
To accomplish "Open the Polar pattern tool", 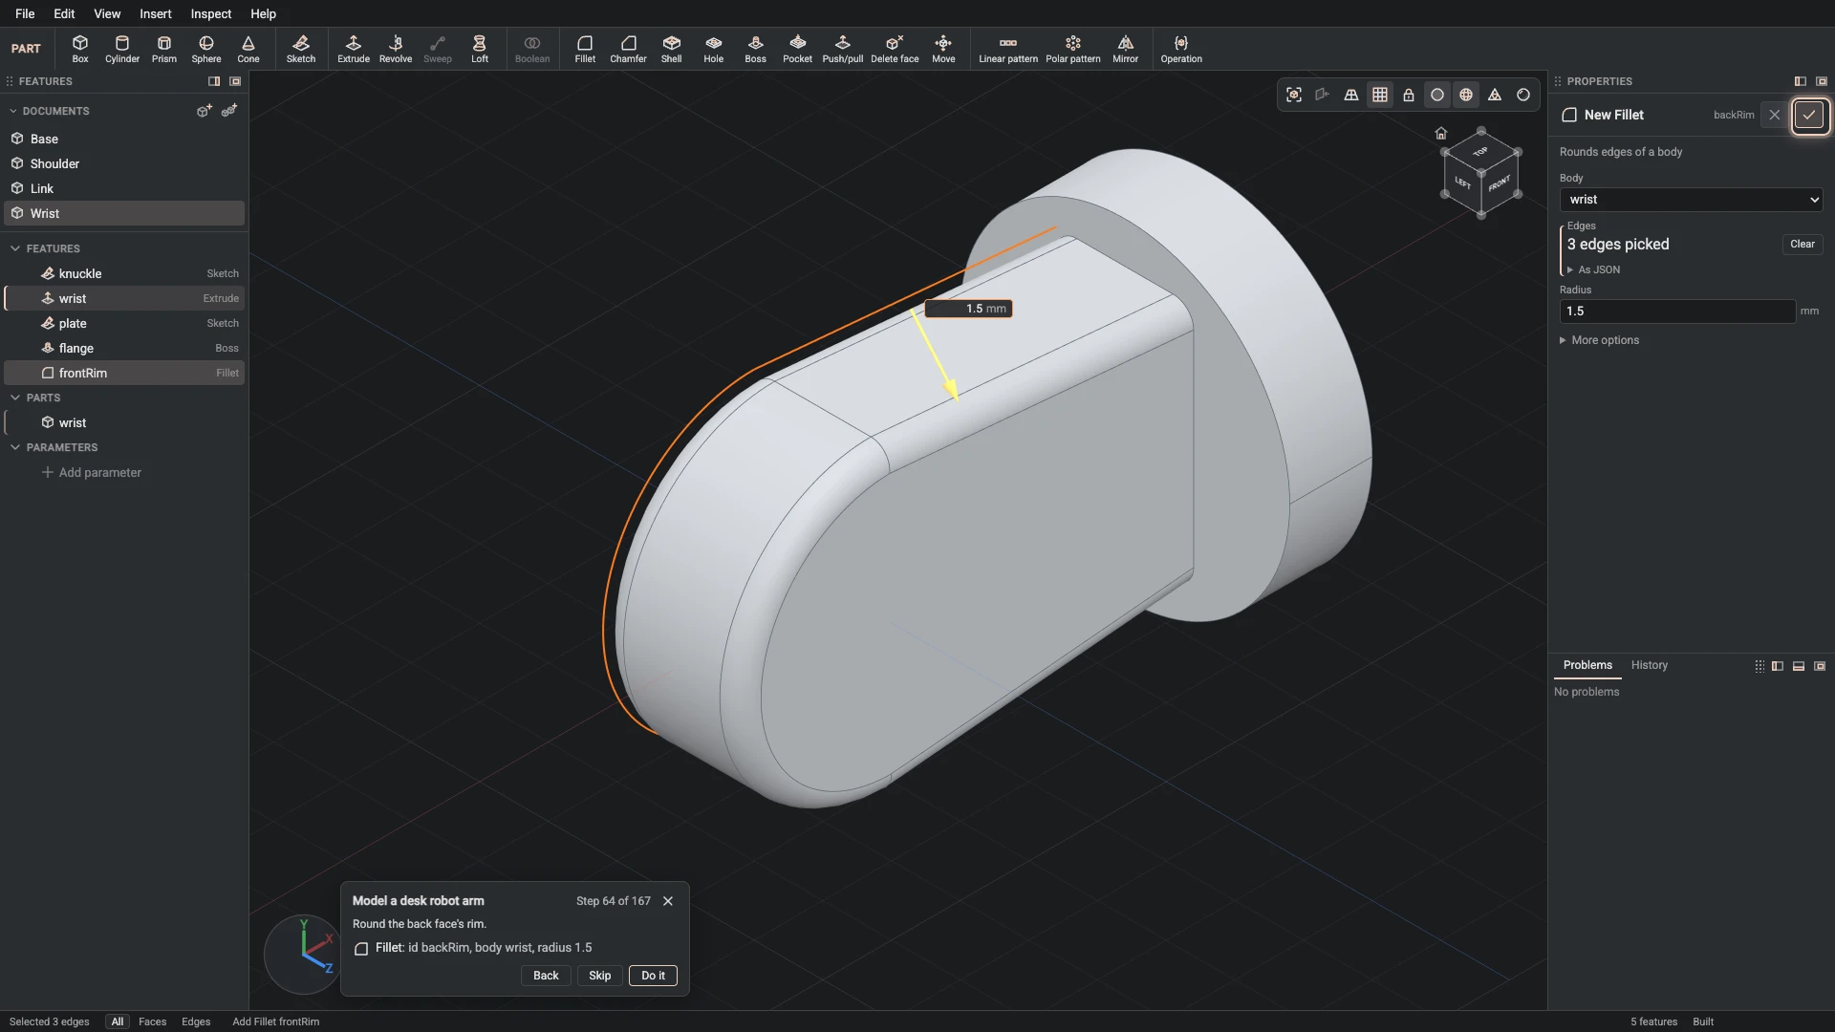I will 1073,49.
